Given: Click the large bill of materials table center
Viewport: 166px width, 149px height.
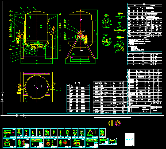Looking at the screenshot, I should click(x=108, y=97).
